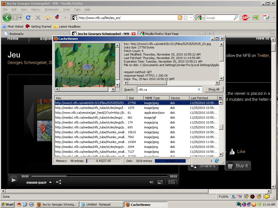Open the column picker in cache list
This screenshot has height=208, width=278.
point(220,98)
